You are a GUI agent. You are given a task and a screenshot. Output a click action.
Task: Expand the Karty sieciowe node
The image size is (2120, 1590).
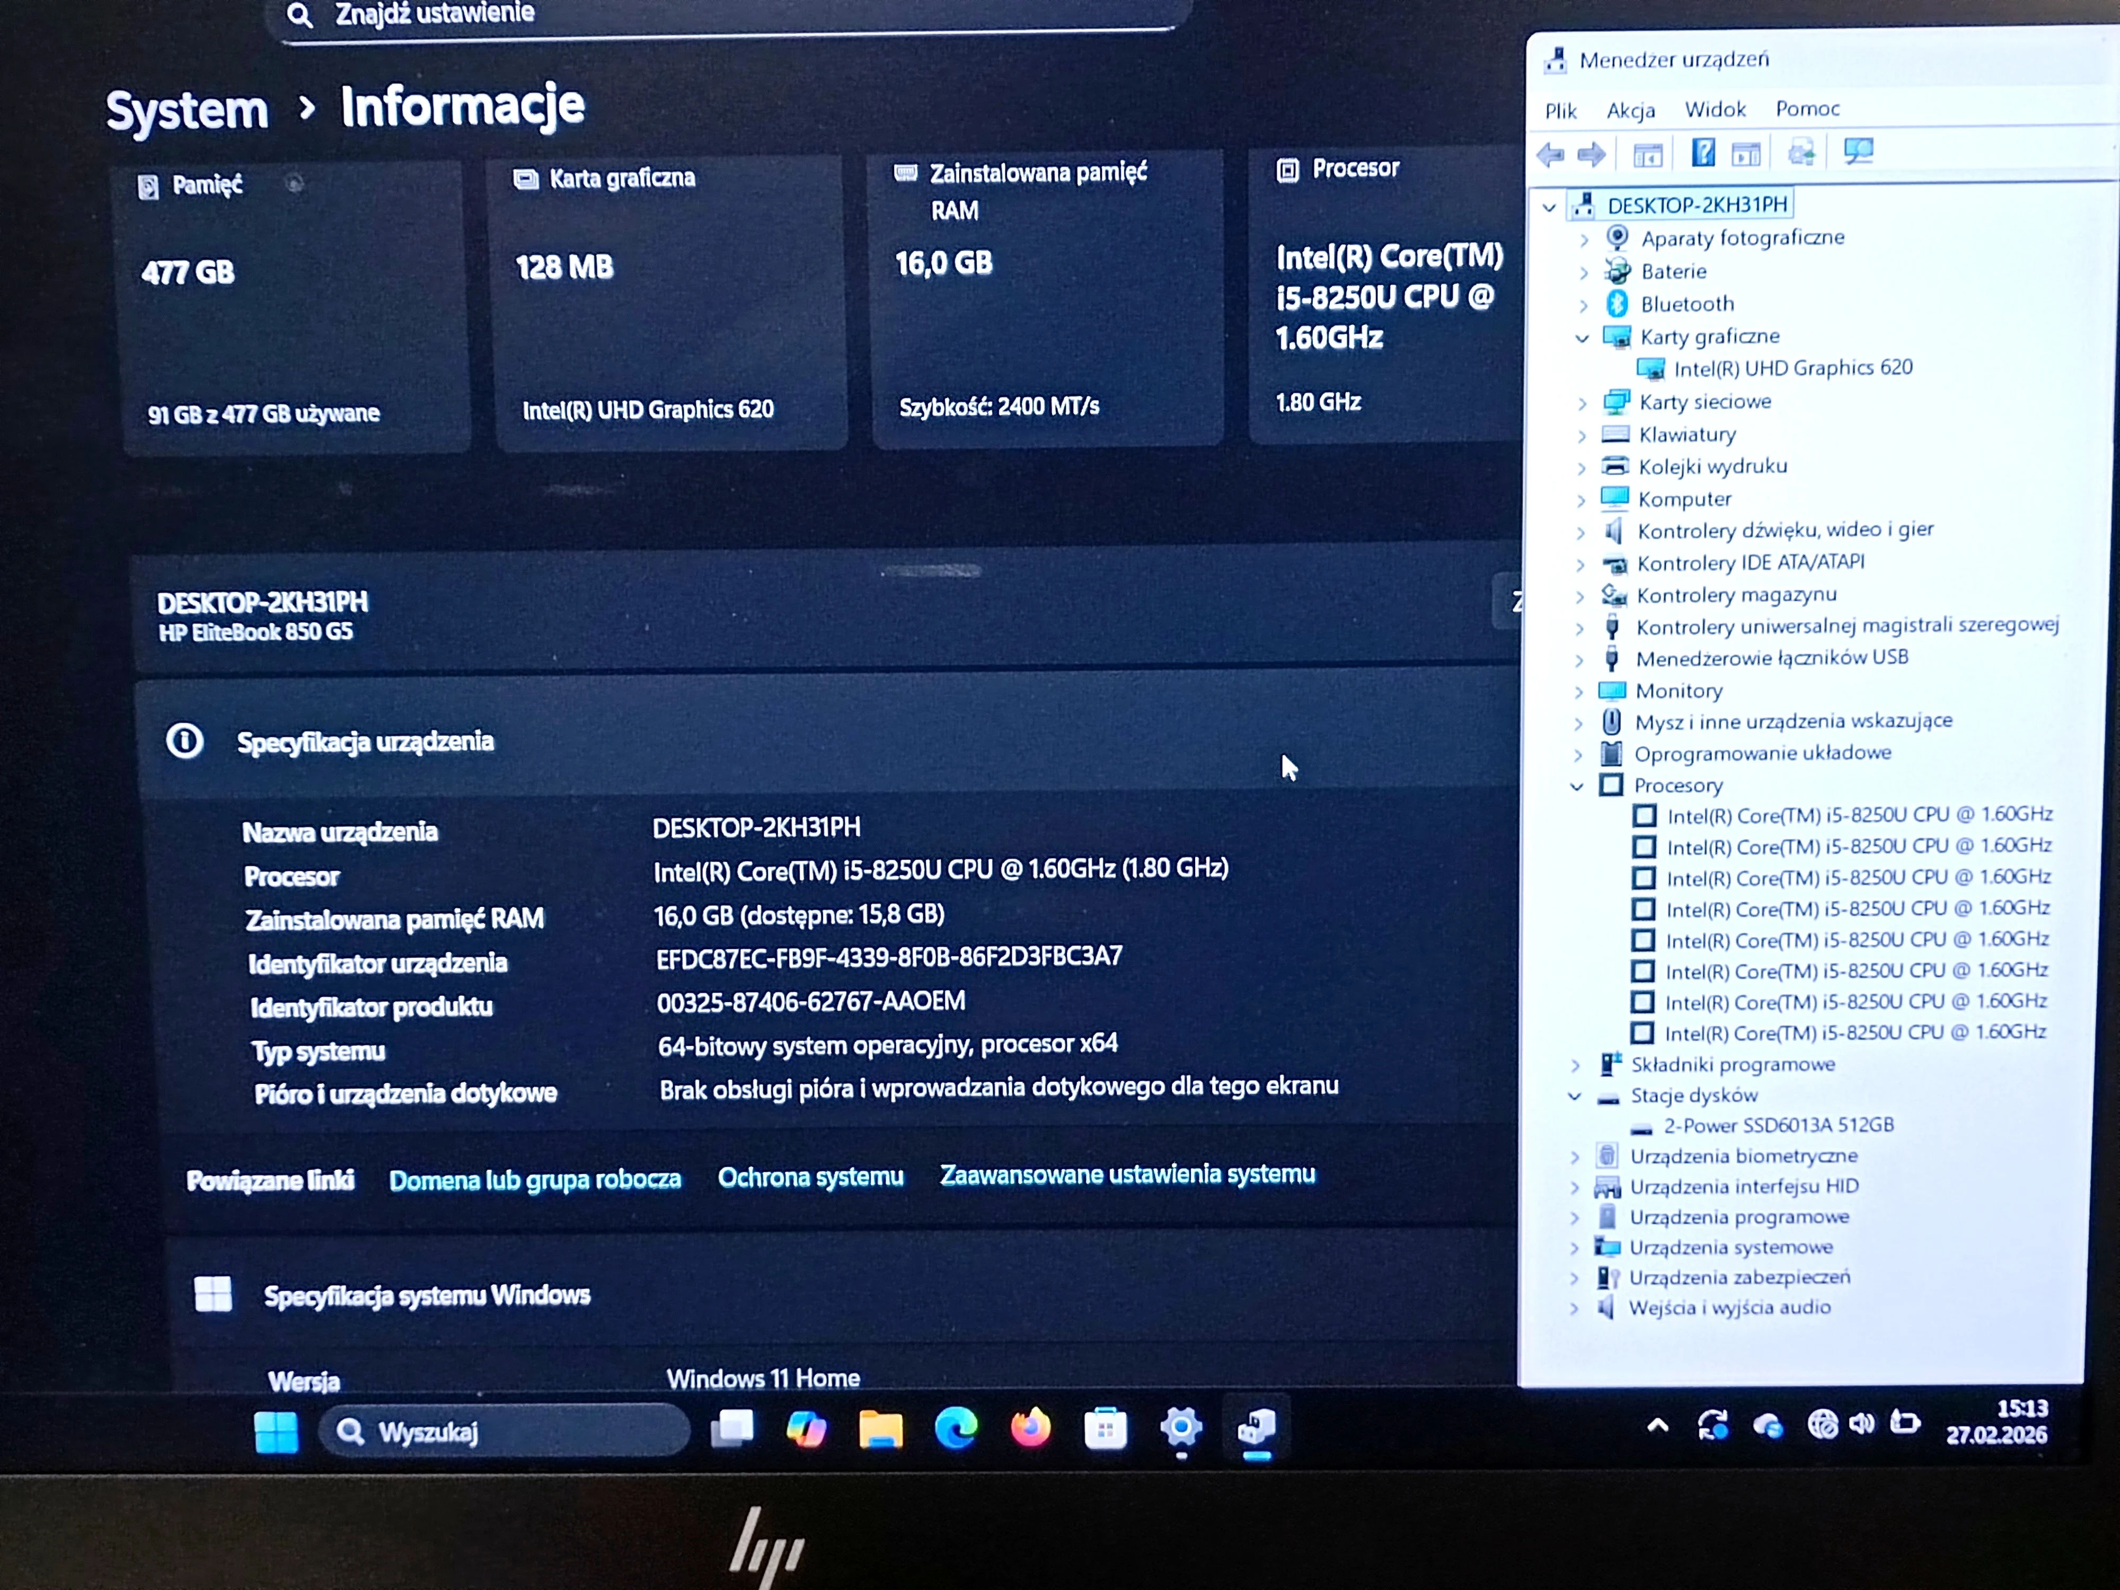click(1583, 403)
